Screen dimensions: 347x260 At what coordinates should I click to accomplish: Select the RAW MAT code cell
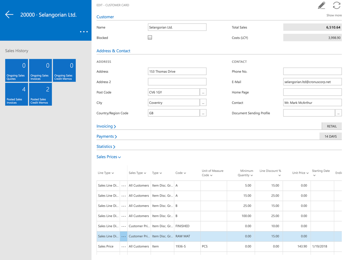(187, 236)
